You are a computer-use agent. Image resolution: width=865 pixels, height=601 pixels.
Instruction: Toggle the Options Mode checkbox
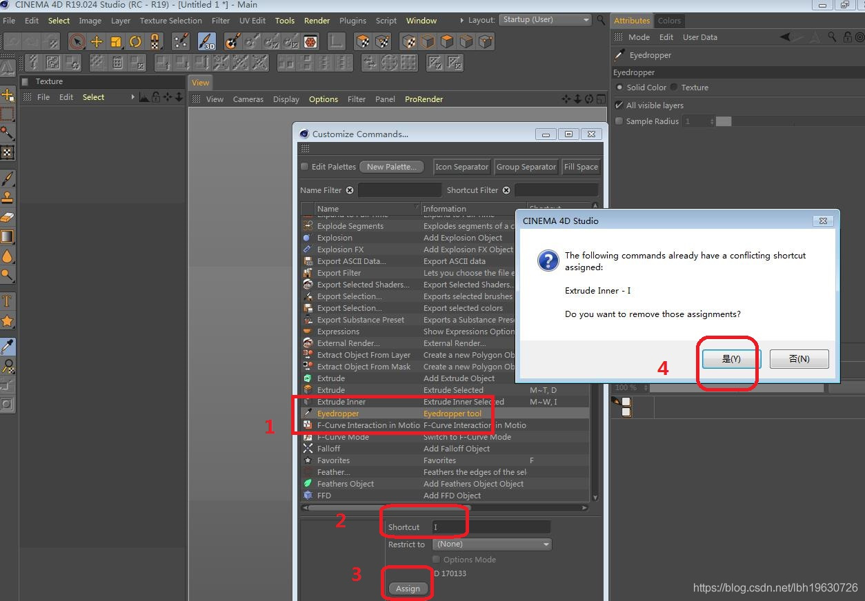[x=436, y=560]
